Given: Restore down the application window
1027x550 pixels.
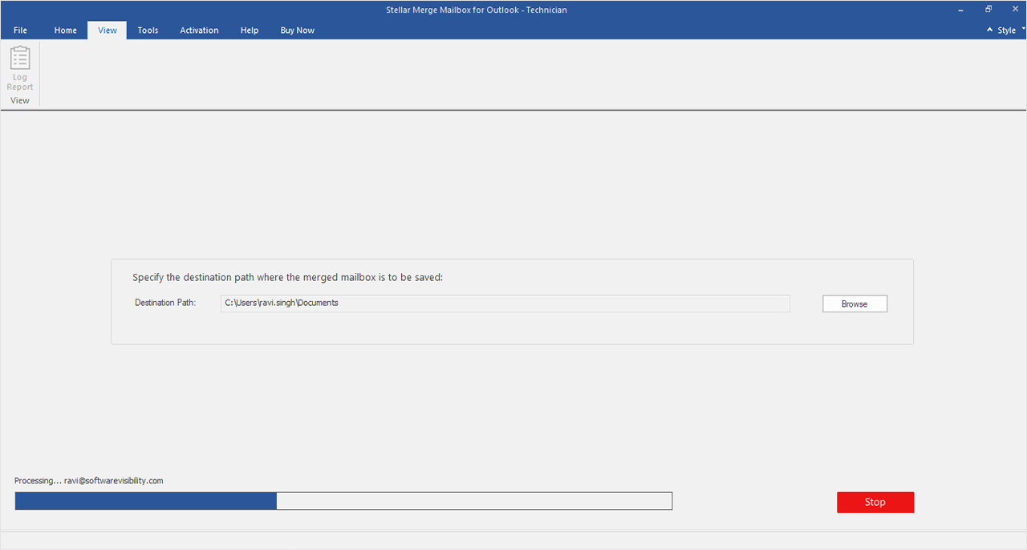Looking at the screenshot, I should click(988, 10).
